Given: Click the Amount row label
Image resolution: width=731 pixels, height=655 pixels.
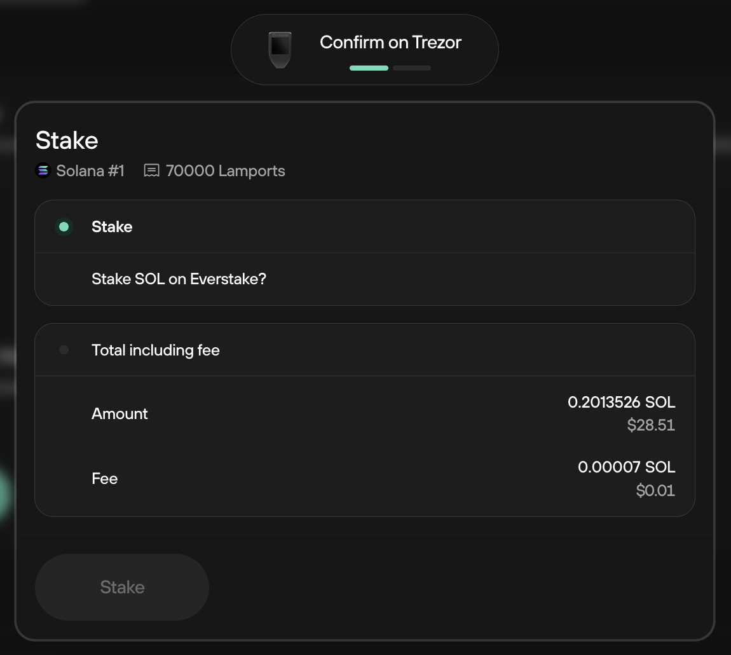Looking at the screenshot, I should click(x=120, y=414).
